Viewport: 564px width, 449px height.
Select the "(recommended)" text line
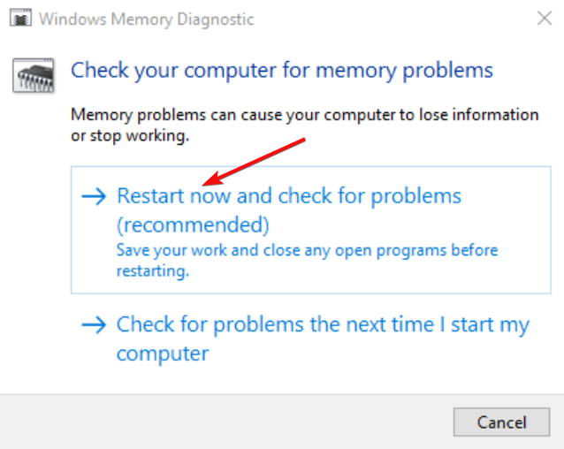[x=193, y=223]
